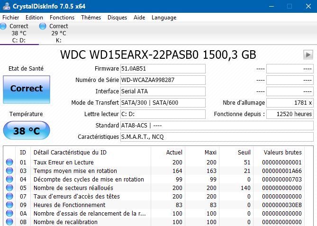Image resolution: width=317 pixels, height=226 pixels.
Task: Click the Firmware field 51.0AB51
Action: (163, 69)
